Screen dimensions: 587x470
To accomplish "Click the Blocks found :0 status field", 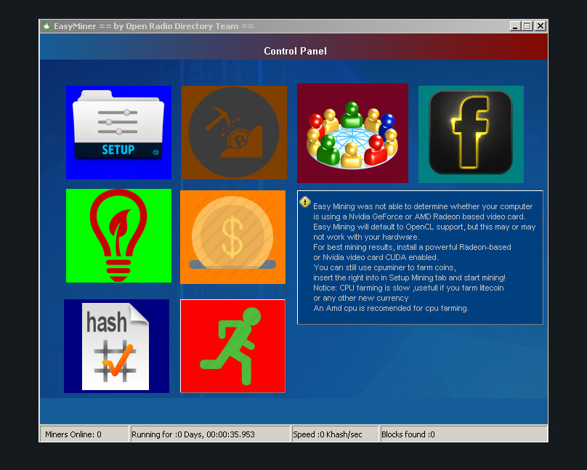I will [463, 434].
